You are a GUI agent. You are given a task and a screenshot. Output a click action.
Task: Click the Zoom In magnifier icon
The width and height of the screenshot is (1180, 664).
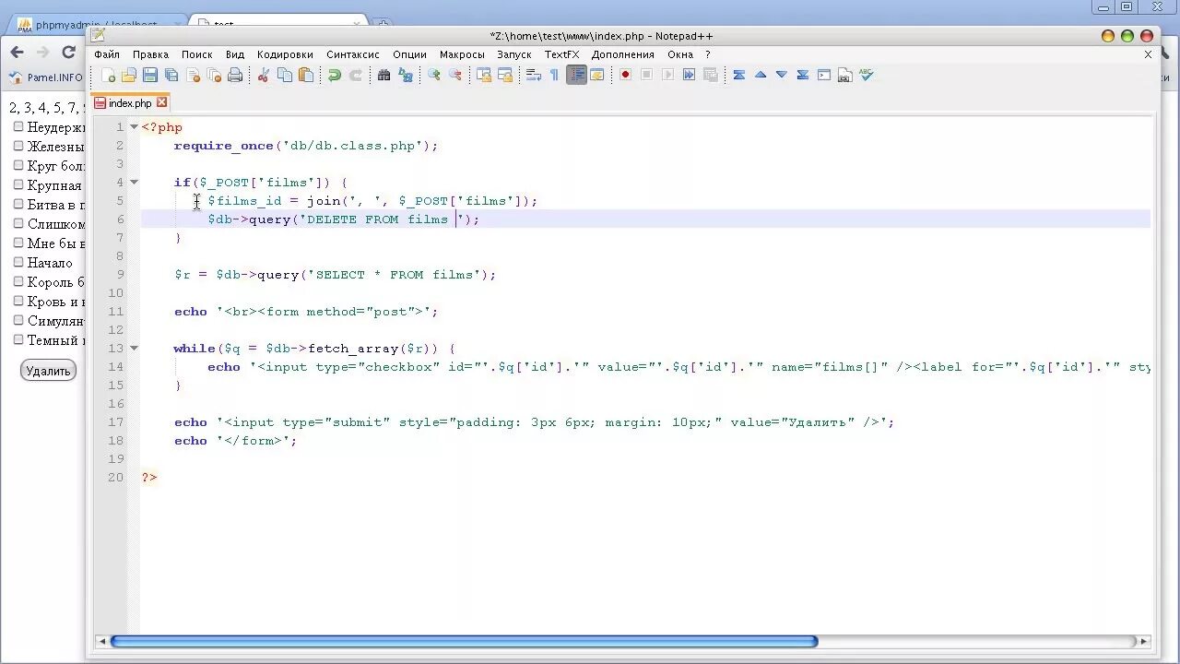(x=434, y=76)
